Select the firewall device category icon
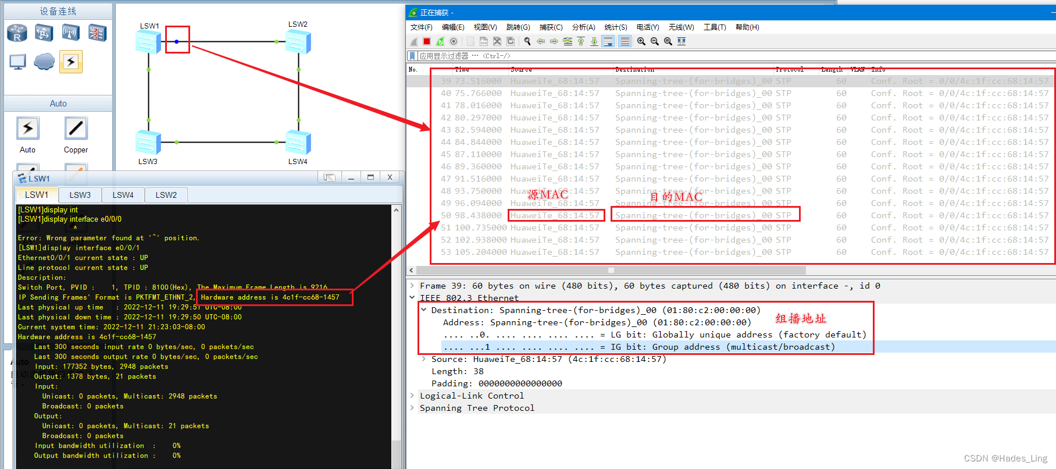 tap(97, 33)
